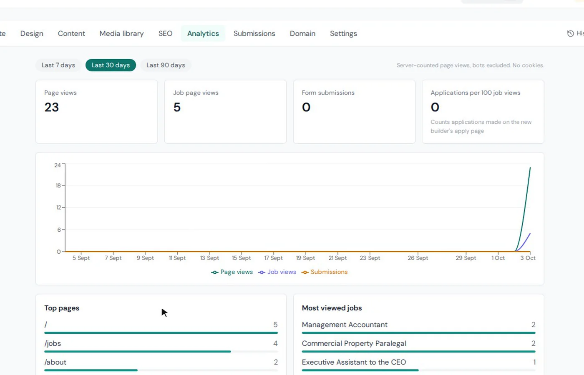Click the "Most viewed jobs" heading

point(332,308)
